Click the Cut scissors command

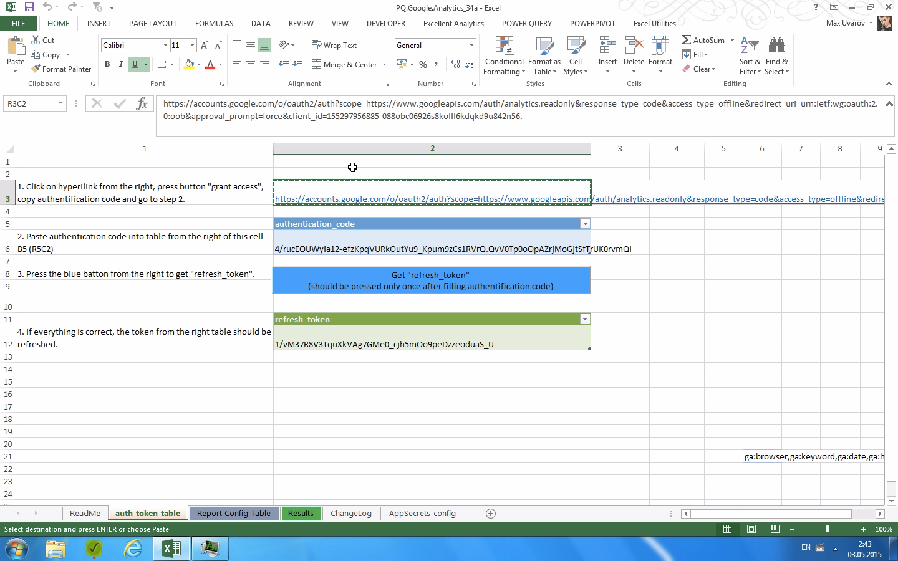(x=43, y=40)
